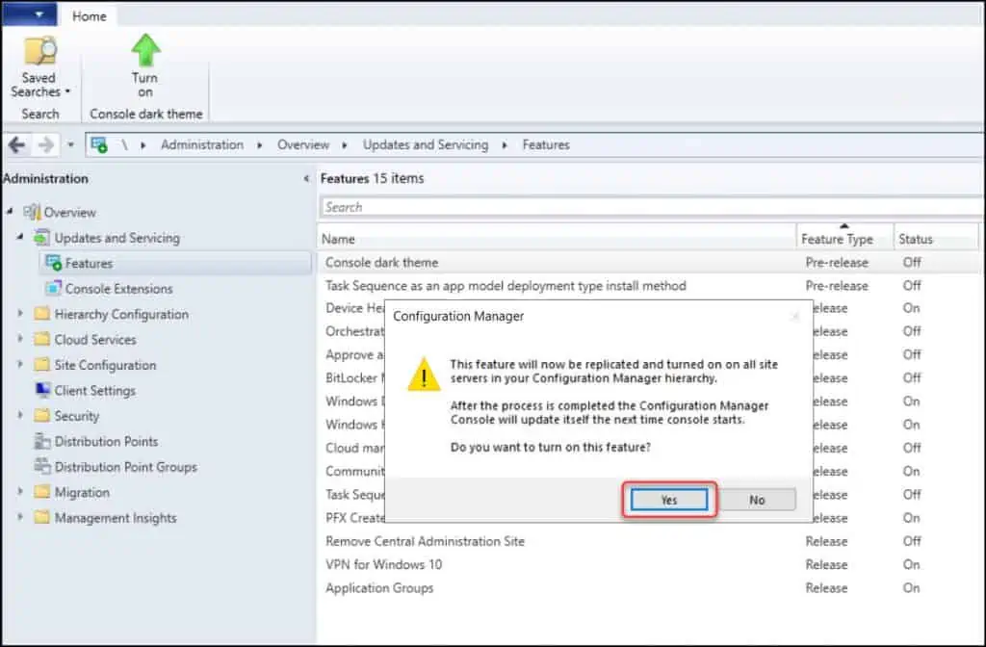
Task: Expand the Migration folder
Action: tap(20, 492)
